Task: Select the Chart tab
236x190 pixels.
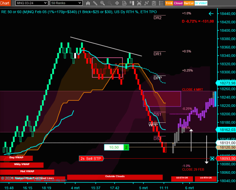Action: (x=5, y=3)
